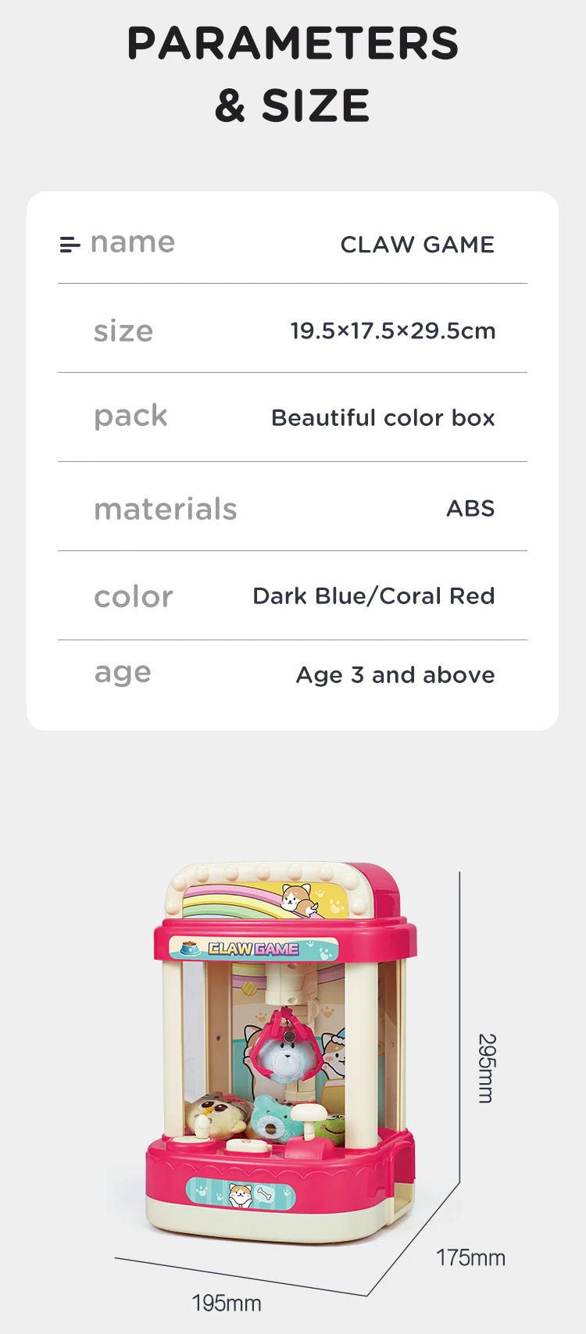Click the brown owl plush toy
This screenshot has height=1334, width=586.
[x=213, y=1110]
